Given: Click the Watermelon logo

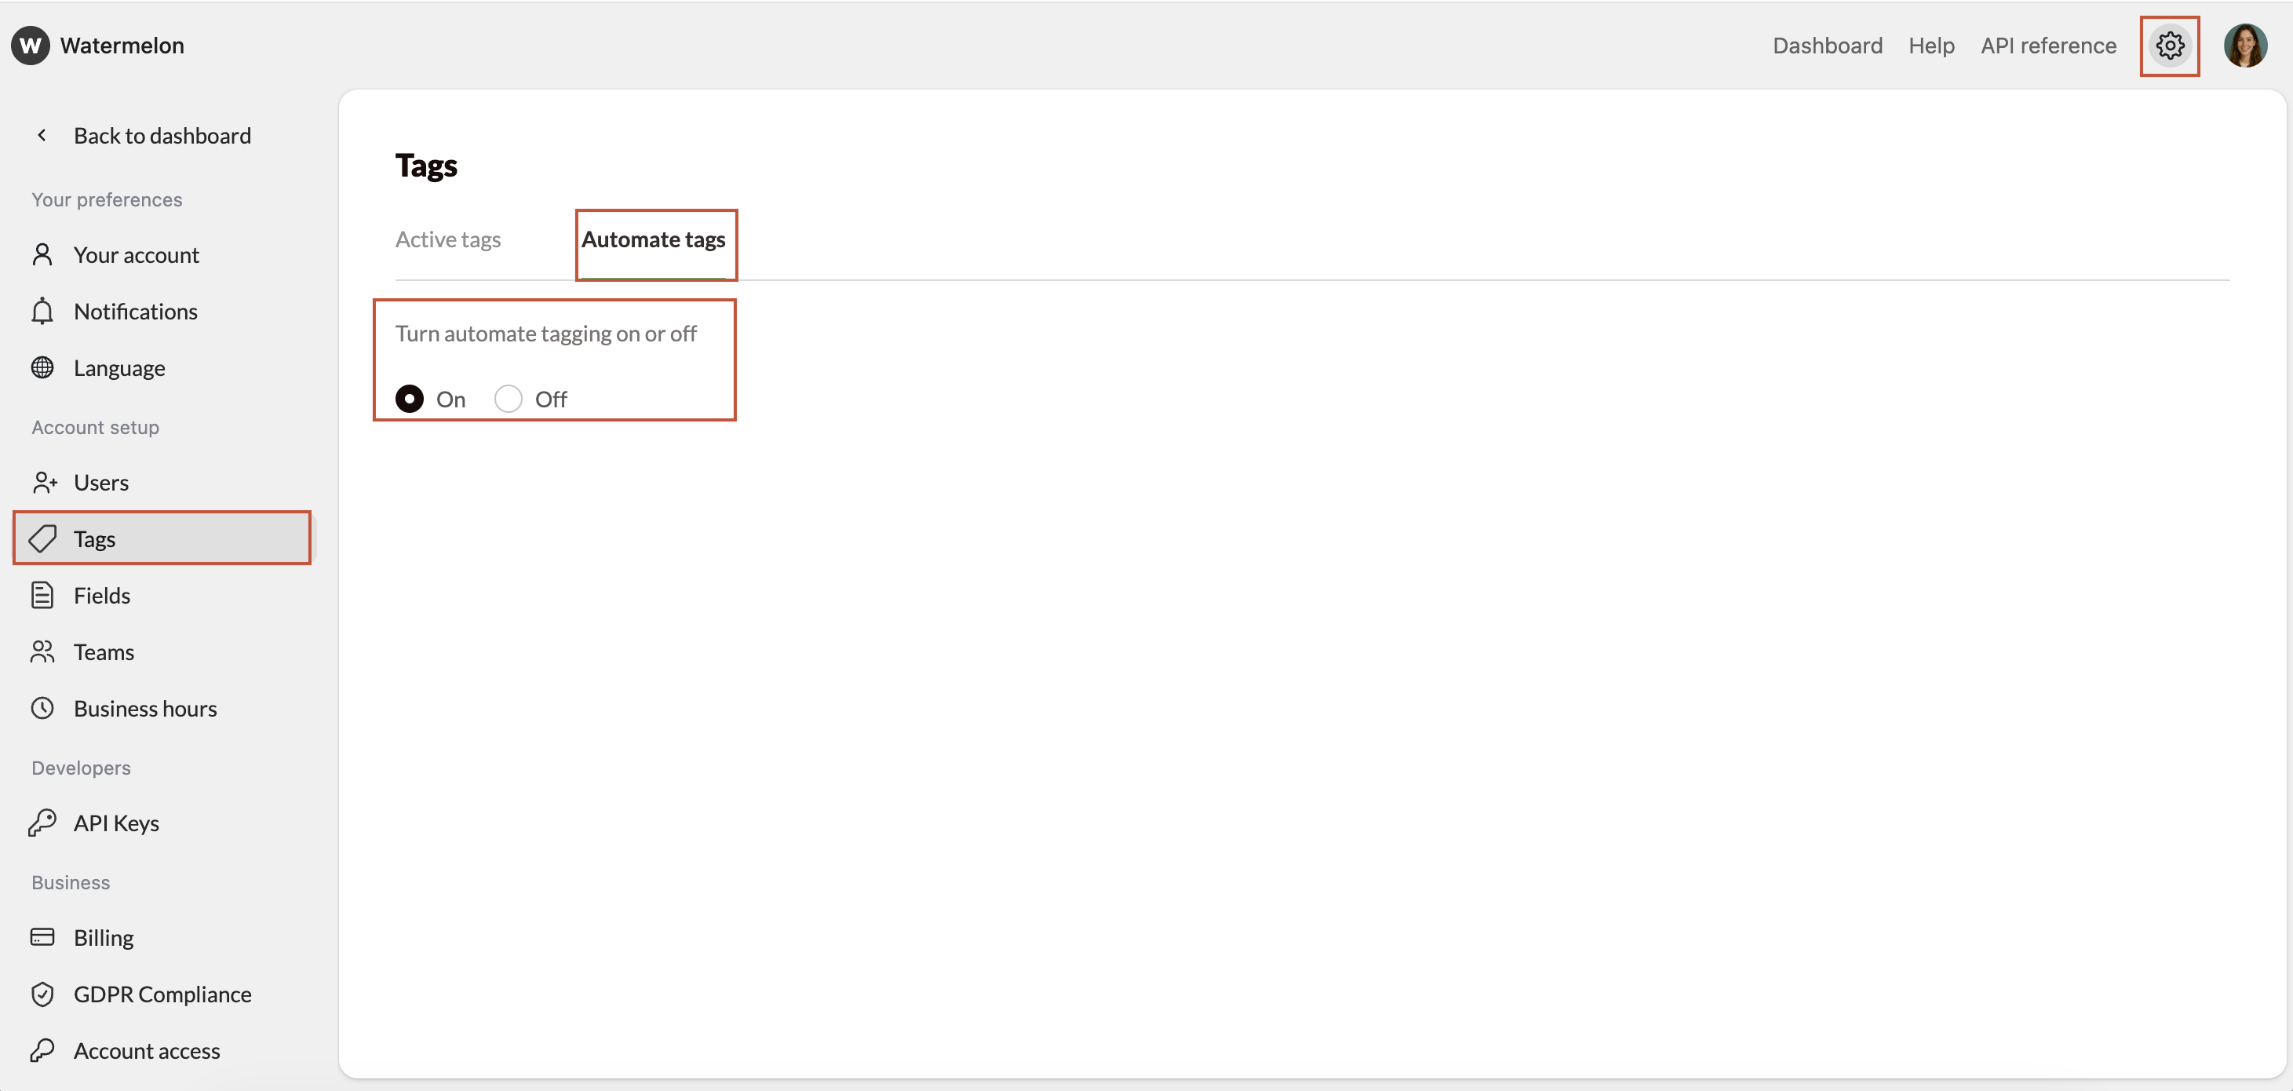Looking at the screenshot, I should (x=98, y=46).
